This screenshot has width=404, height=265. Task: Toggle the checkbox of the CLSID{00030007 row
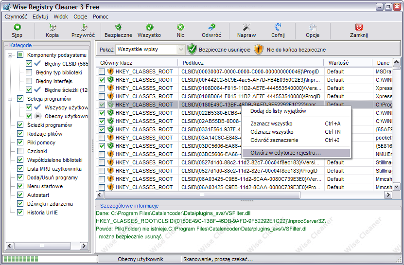point(102,71)
